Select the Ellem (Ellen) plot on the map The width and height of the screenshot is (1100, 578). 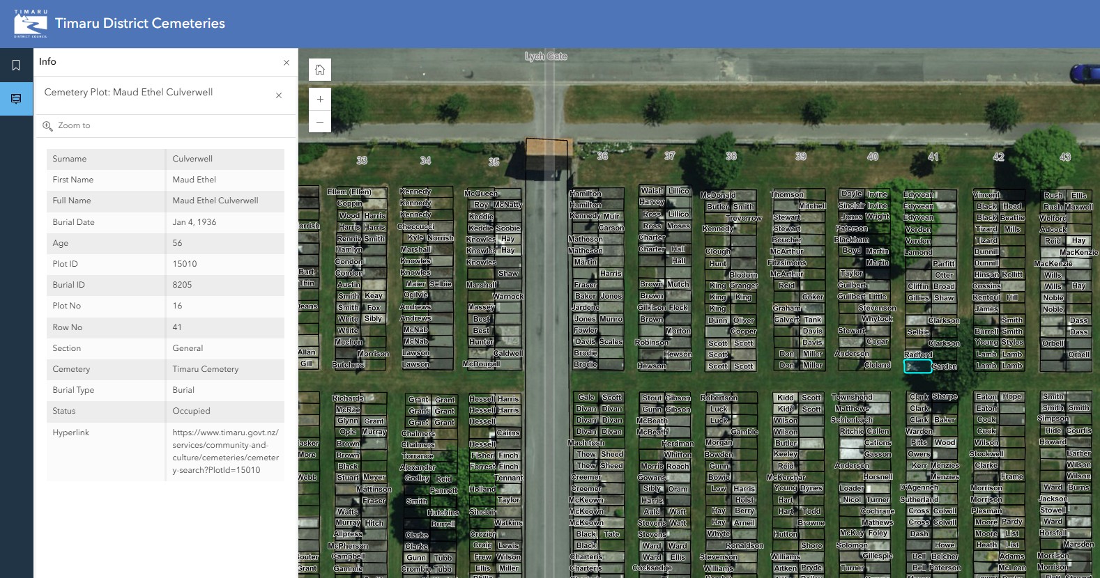coord(349,192)
